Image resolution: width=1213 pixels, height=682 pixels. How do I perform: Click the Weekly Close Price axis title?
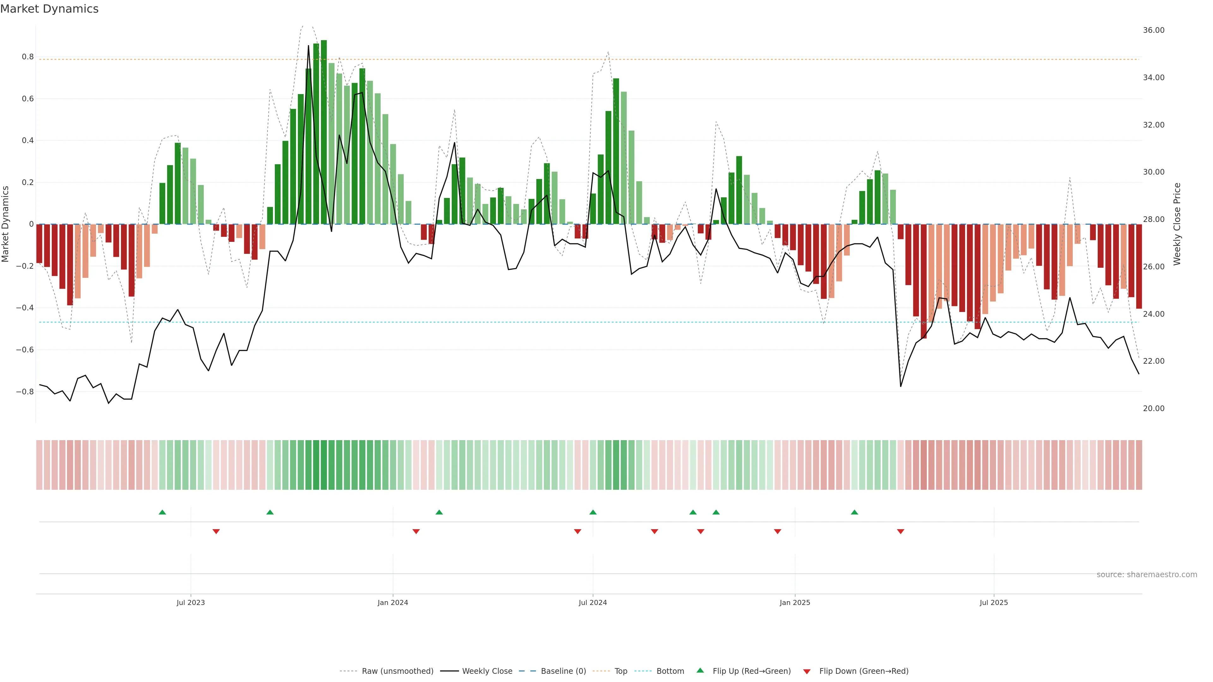click(x=1177, y=224)
